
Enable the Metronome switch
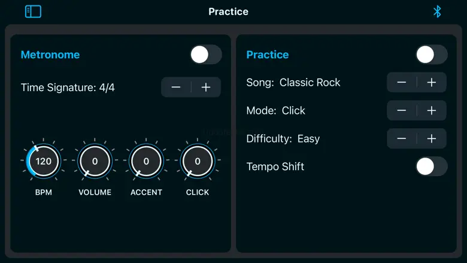pyautogui.click(x=206, y=55)
